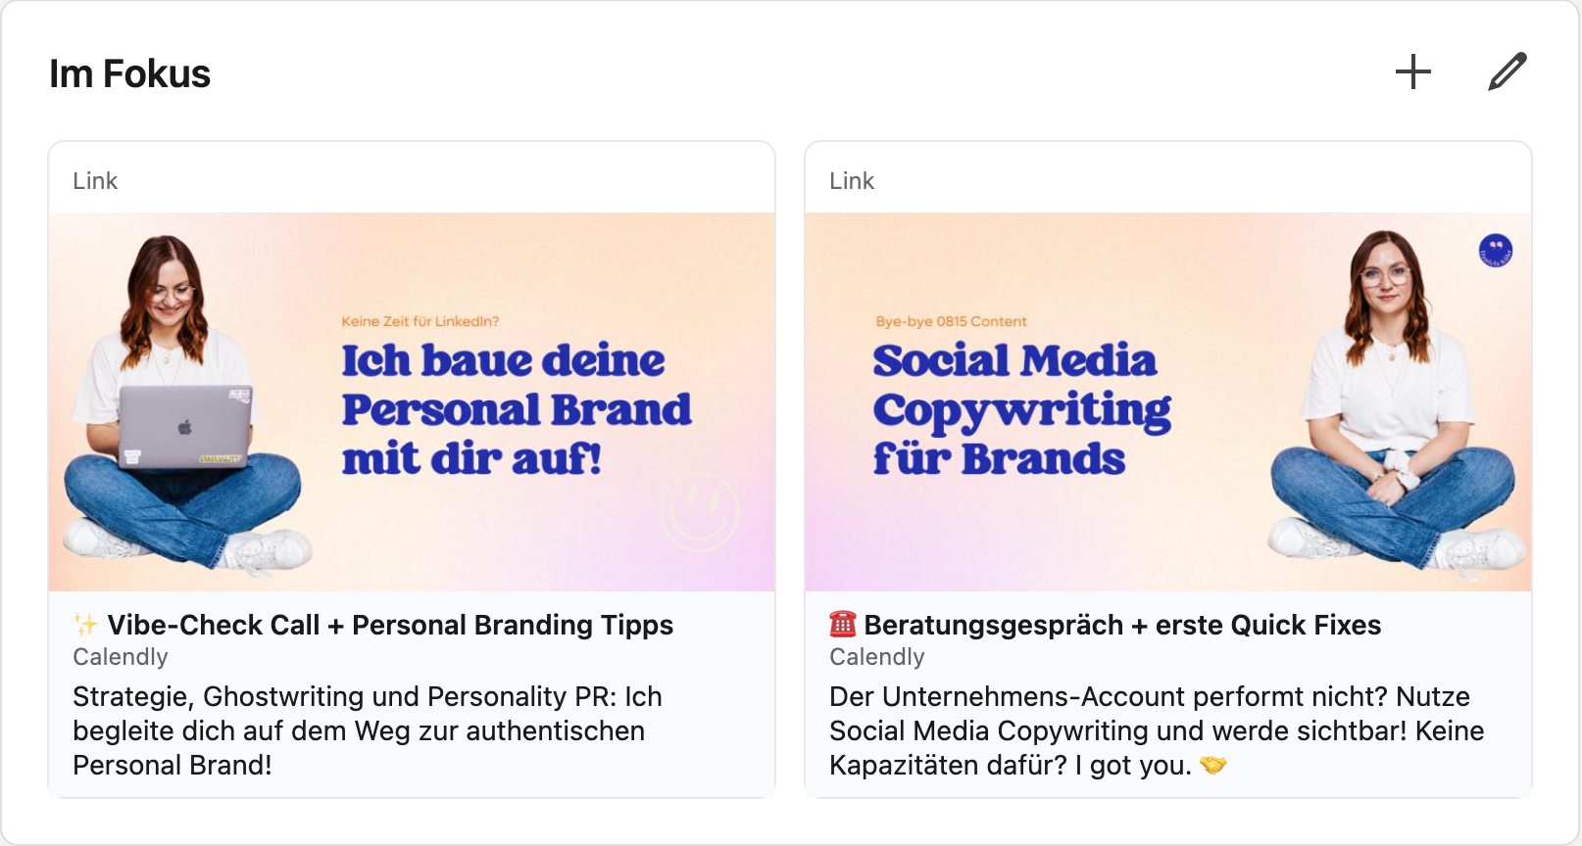Viewport: 1582px width, 846px height.
Task: Click the sparkles emoji beside Vibe-Check Call
Action: (86, 625)
